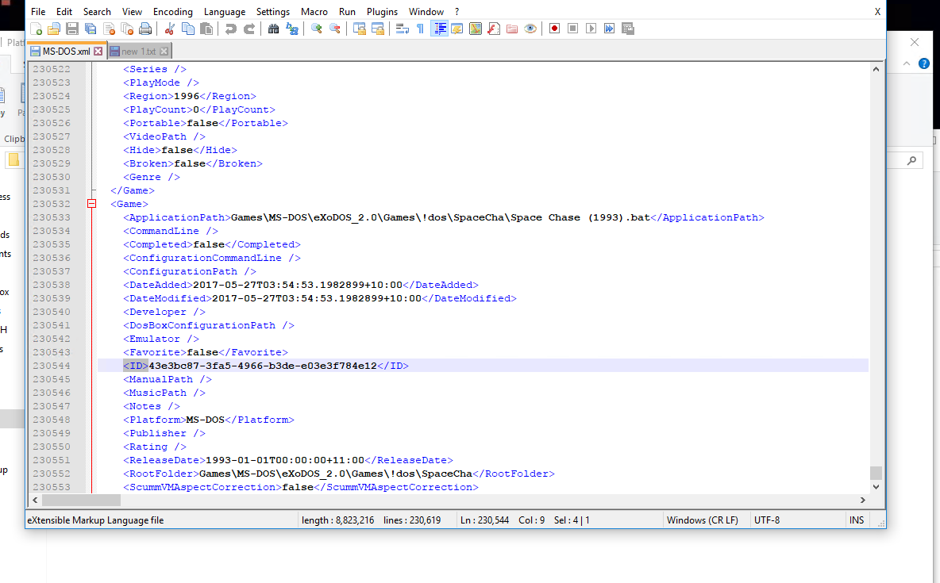Open the Search menu
Screen dimensions: 940x583
point(97,11)
